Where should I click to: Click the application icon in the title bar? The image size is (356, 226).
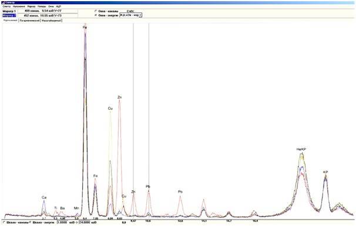(3, 2)
